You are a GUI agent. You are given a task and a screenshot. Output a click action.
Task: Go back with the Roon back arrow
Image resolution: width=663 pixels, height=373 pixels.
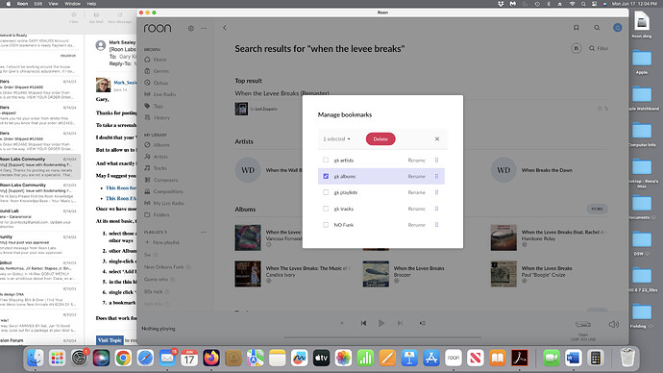pos(225,28)
